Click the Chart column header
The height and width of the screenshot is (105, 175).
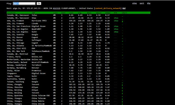(125, 13)
